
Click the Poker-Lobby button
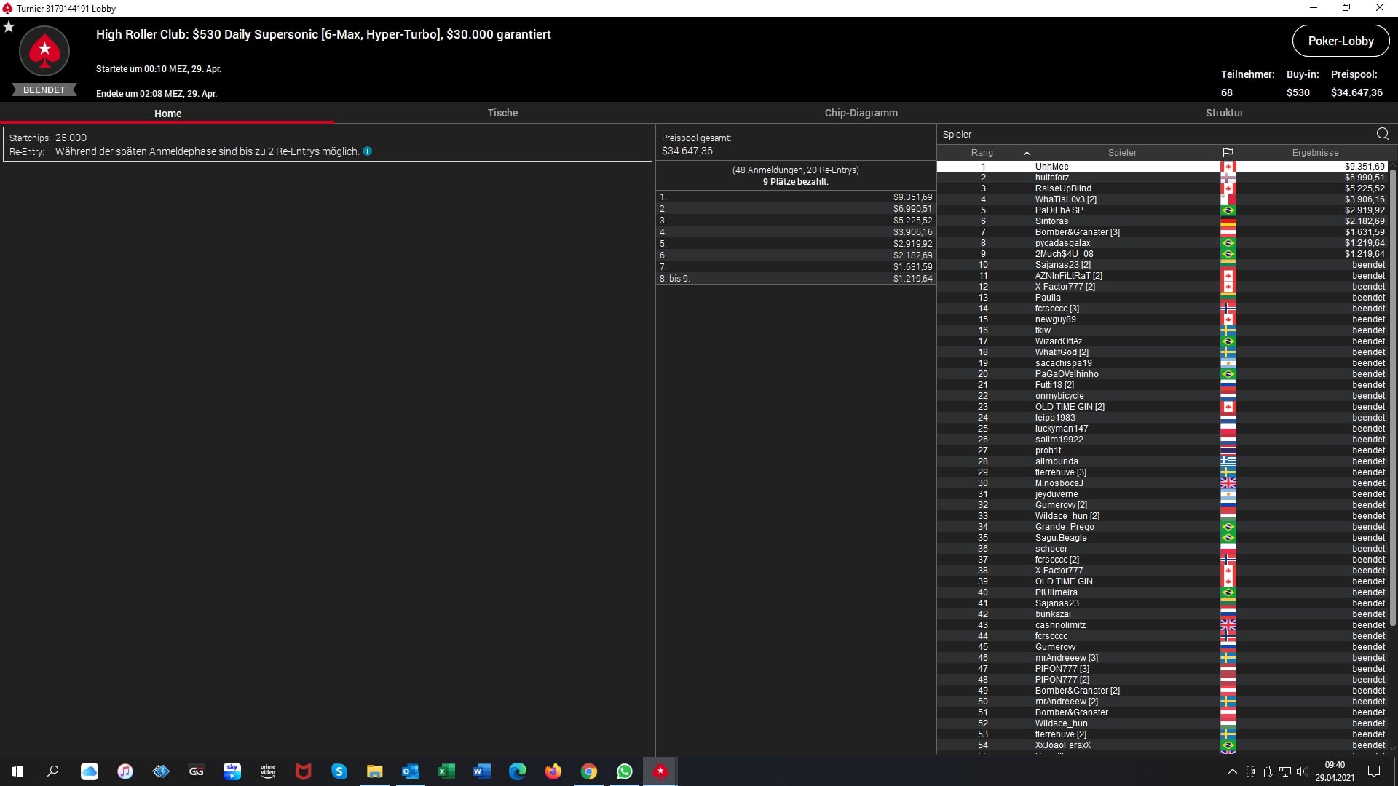tap(1340, 41)
